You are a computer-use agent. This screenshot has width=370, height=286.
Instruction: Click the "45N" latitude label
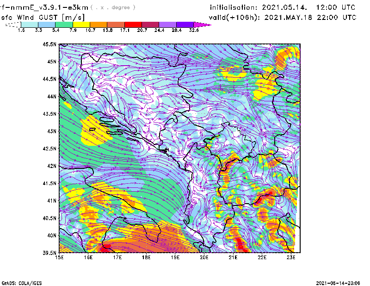pyautogui.click(x=52, y=62)
